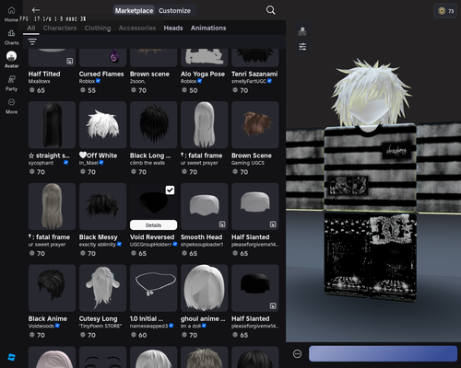Image resolution: width=461 pixels, height=368 pixels.
Task: Select the All category tab
Action: pyautogui.click(x=31, y=28)
